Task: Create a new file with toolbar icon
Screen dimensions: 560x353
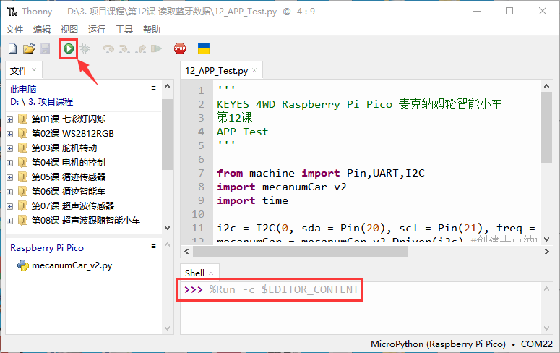Action: (x=12, y=48)
